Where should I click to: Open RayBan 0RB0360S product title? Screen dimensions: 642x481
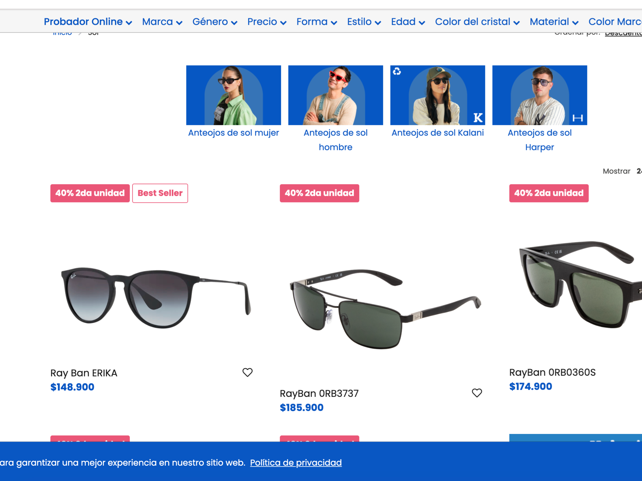pyautogui.click(x=552, y=372)
